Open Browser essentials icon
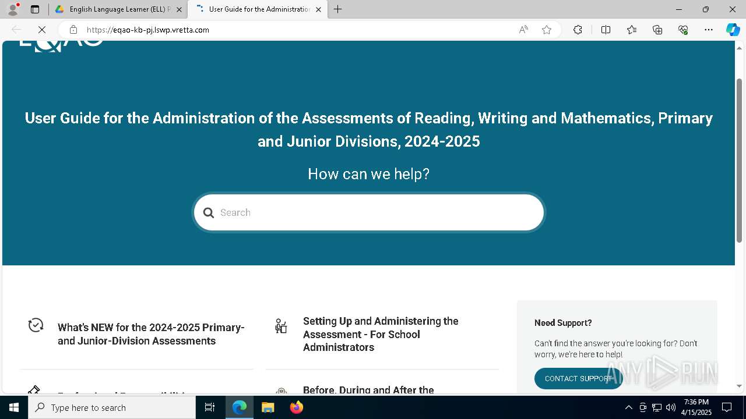This screenshot has width=746, height=419. point(683,30)
